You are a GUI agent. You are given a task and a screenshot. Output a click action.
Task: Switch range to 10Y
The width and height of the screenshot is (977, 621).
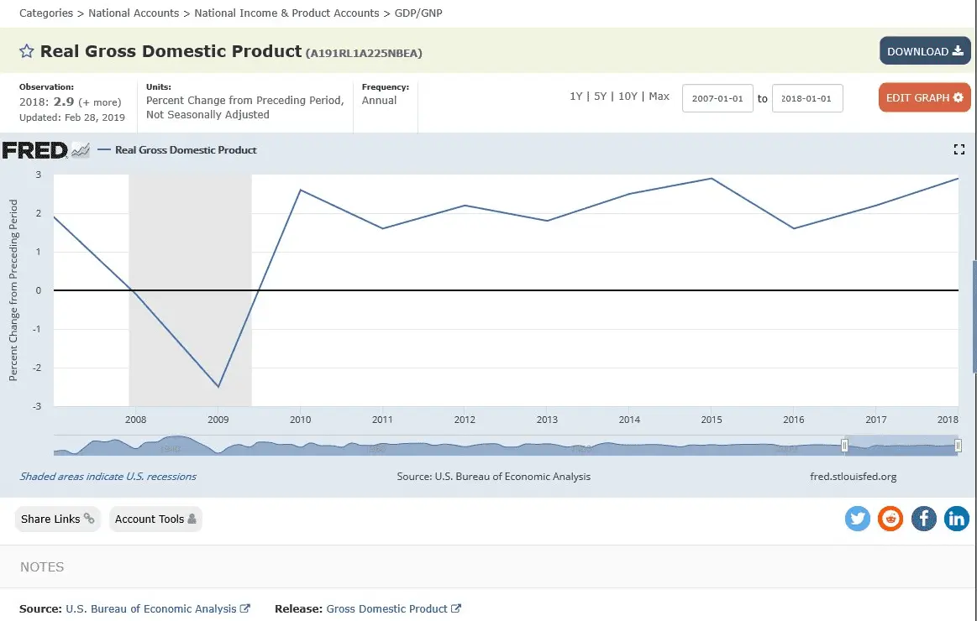point(628,97)
